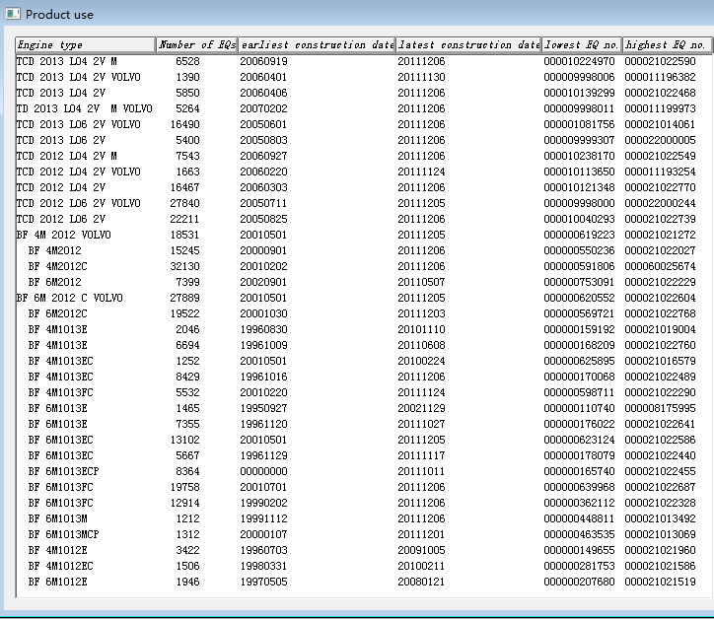Click earliest construction date column header
The image size is (714, 619).
(317, 44)
